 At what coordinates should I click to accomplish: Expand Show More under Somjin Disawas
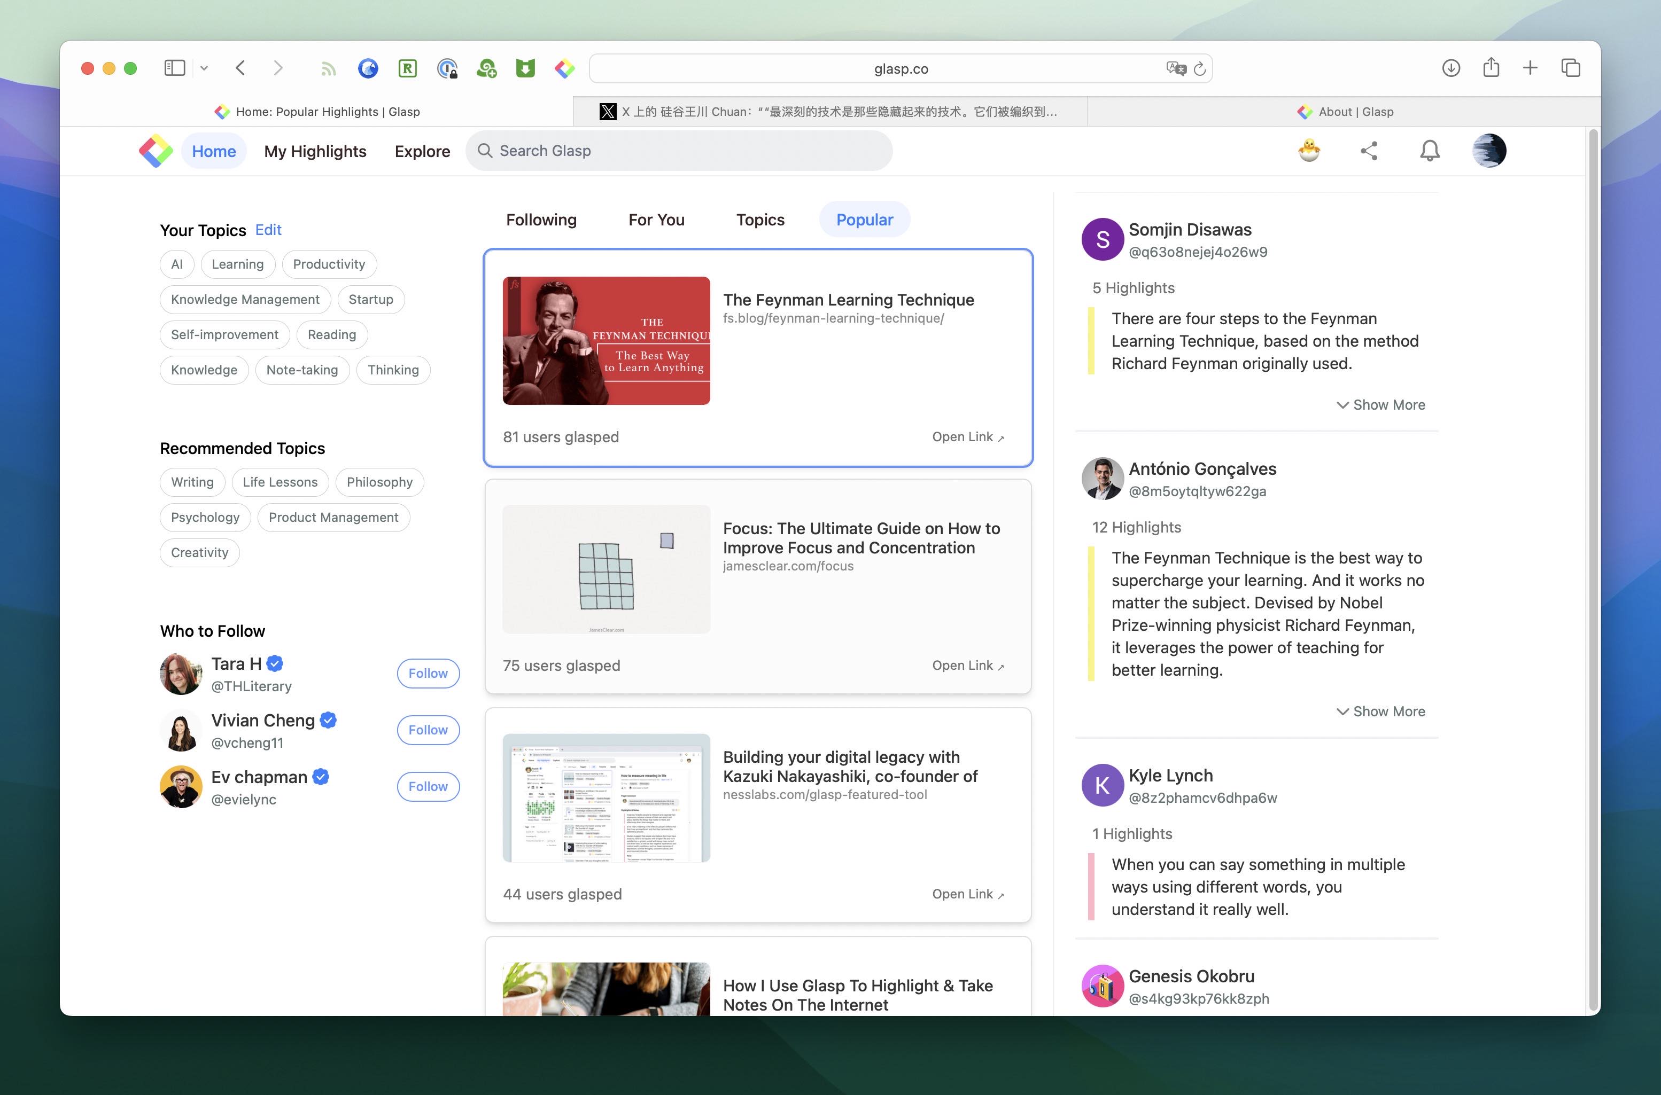point(1380,405)
